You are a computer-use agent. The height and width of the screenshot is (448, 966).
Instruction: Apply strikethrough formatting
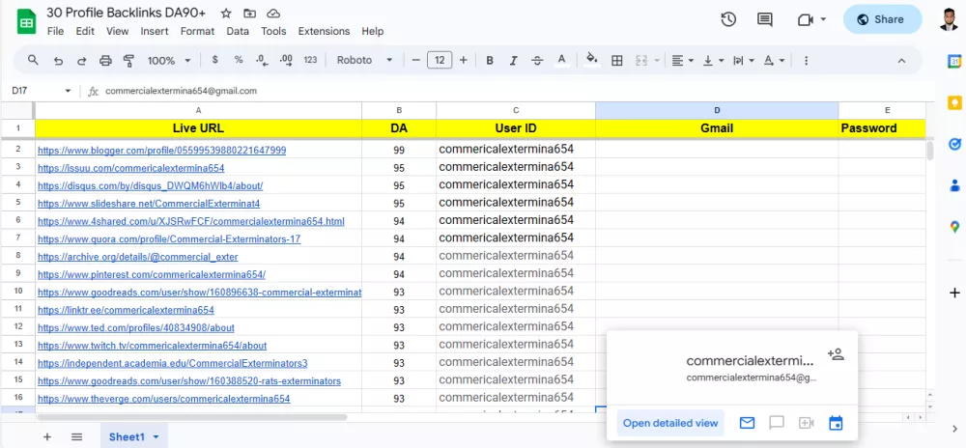tap(537, 60)
